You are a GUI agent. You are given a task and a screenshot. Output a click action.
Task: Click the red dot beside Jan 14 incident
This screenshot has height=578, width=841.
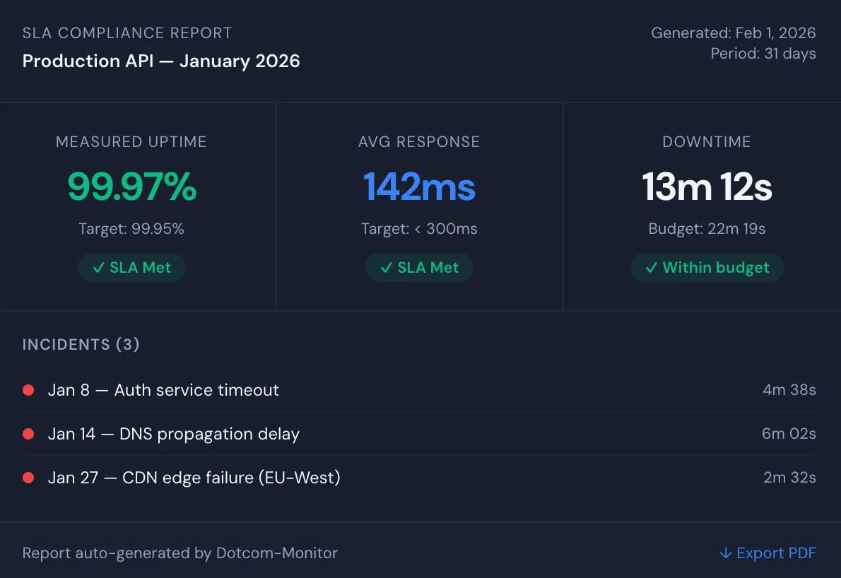pyautogui.click(x=28, y=433)
